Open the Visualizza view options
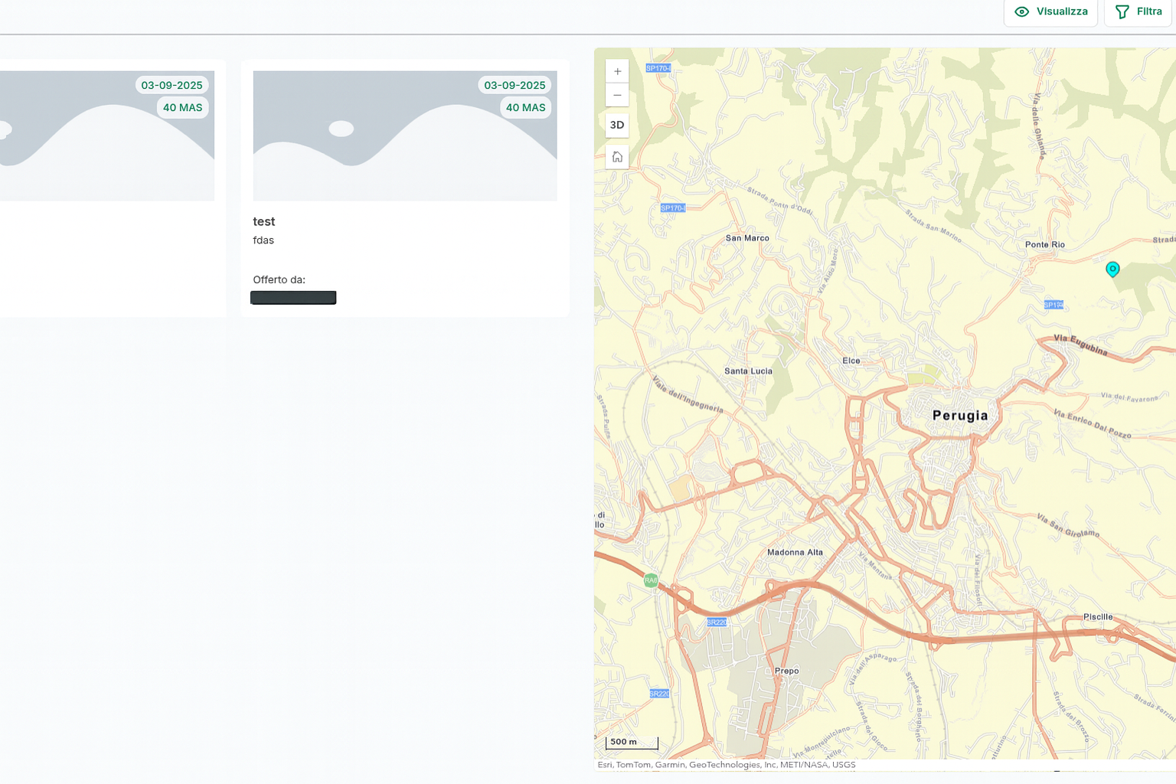Screen dimensions: 1176x784 (1050, 11)
